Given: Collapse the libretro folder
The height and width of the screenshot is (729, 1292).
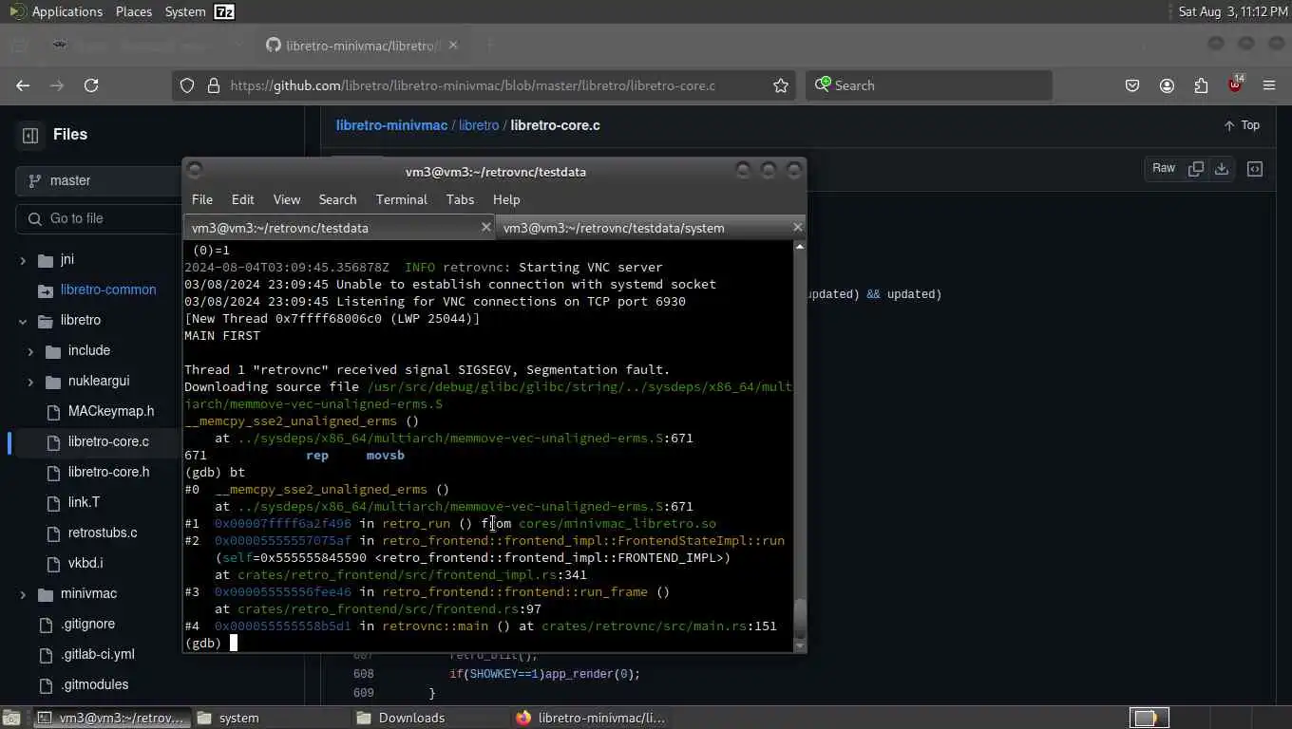Looking at the screenshot, I should coord(23,321).
